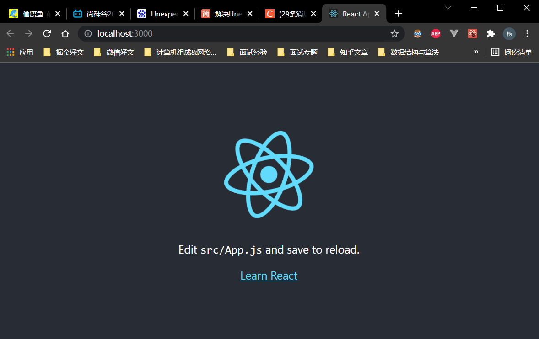Reload the localhost page

tap(47, 33)
